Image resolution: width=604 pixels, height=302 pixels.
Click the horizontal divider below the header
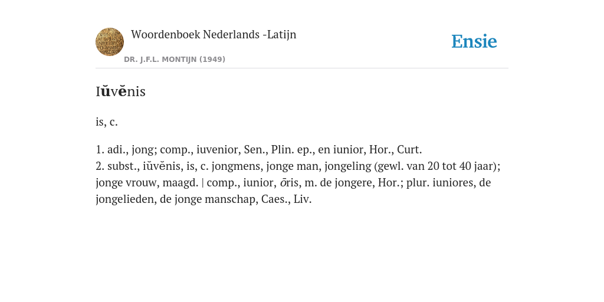pyautogui.click(x=302, y=68)
